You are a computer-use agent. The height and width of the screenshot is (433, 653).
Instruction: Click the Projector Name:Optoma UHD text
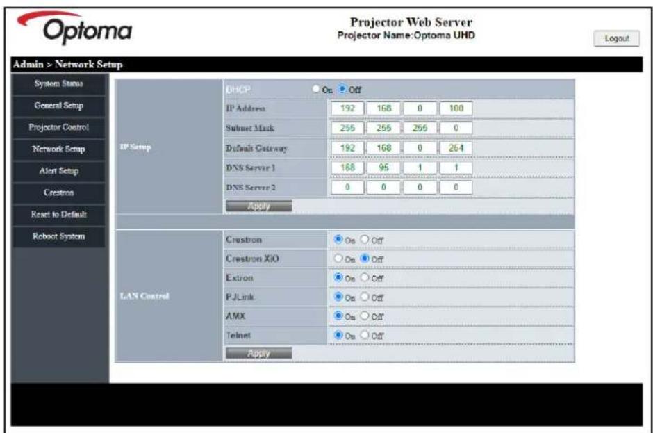click(x=406, y=35)
